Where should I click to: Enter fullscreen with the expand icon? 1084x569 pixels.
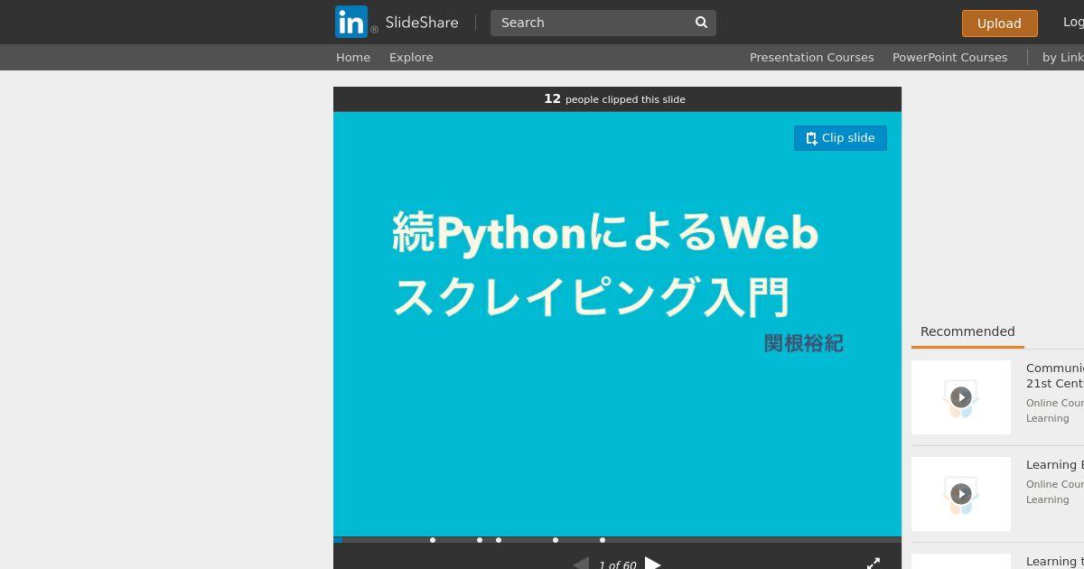click(x=874, y=564)
